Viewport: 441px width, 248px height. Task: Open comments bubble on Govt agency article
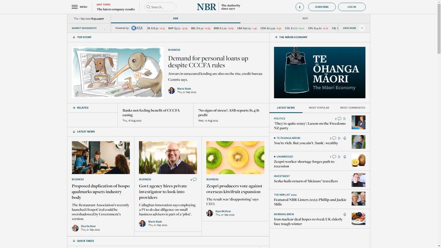pyautogui.click(x=195, y=180)
